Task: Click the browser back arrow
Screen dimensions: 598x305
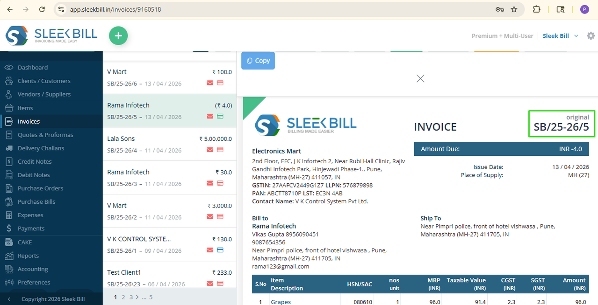Action: [x=10, y=9]
